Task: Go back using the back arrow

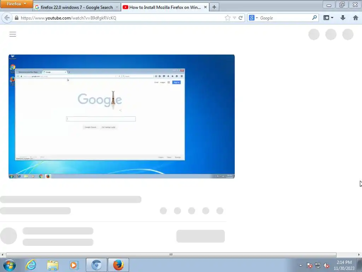Action: click(7, 18)
